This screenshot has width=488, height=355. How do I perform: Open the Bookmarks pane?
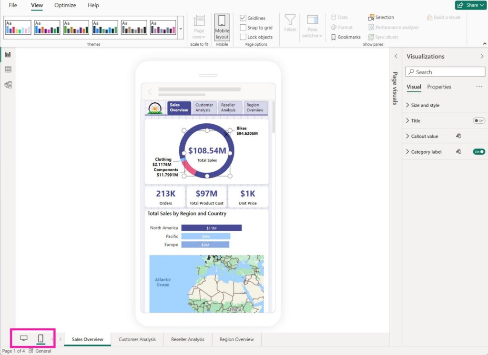[348, 37]
